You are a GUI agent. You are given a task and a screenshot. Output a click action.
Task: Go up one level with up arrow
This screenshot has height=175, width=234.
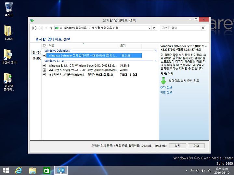(51, 28)
